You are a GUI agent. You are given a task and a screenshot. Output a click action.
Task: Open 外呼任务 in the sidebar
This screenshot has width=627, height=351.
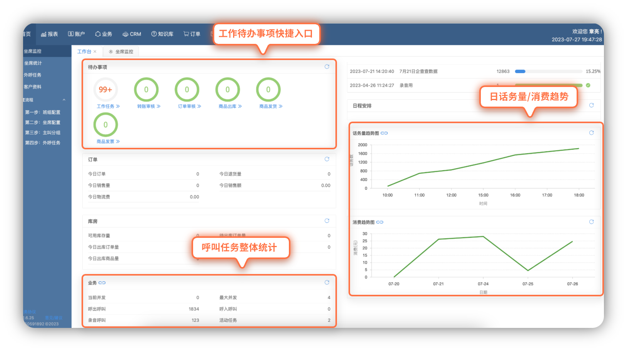pyautogui.click(x=33, y=75)
